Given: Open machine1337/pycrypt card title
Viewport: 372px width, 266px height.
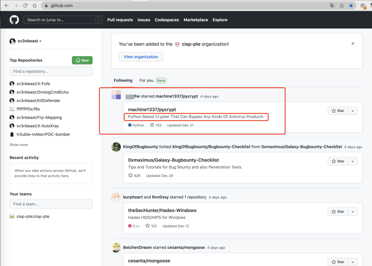Looking at the screenshot, I should click(x=152, y=109).
